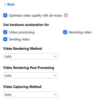
Task: Open the de-noise help question mark icon
Action: [66, 15]
